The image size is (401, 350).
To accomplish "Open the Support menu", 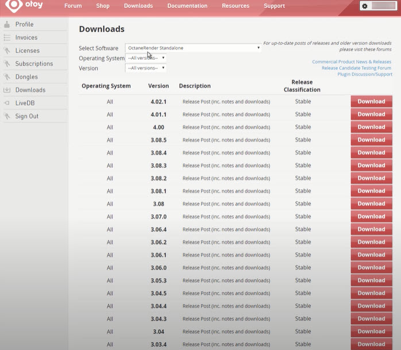I will click(x=274, y=6).
